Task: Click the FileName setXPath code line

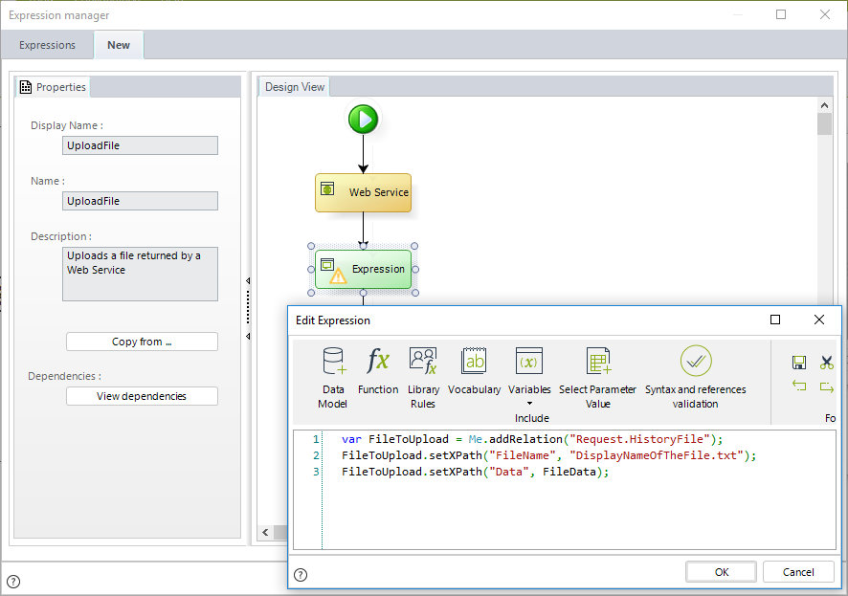Action: pos(549,455)
